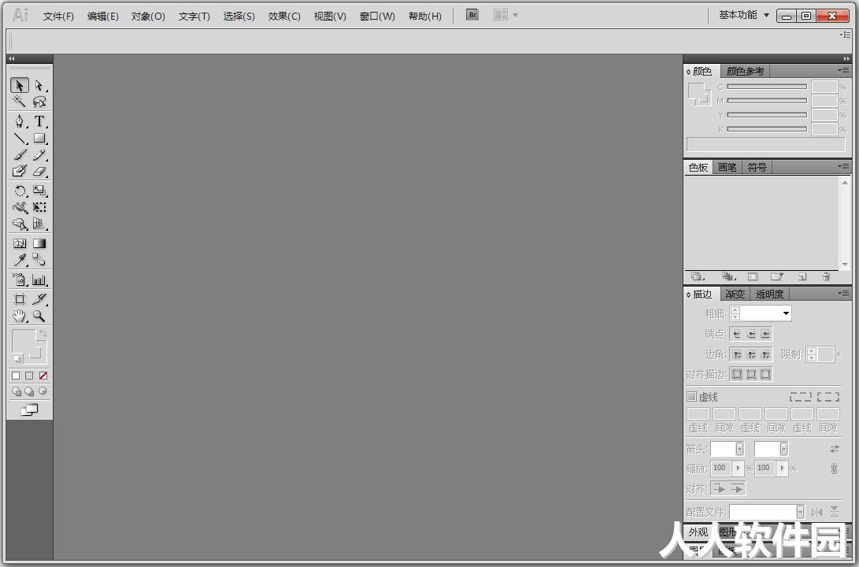Open the 颜色 panel options menu
859x567 pixels.
pos(844,71)
